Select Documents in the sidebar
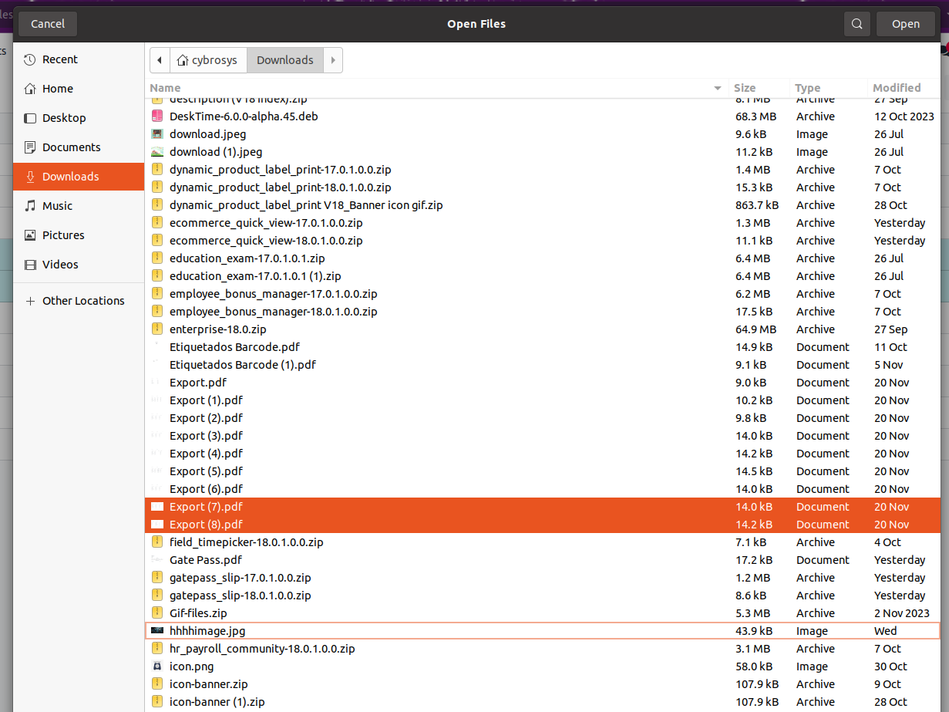 [x=79, y=147]
